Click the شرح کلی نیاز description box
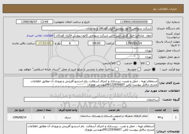The height and width of the screenshot is (134, 189). [x=91, y=83]
